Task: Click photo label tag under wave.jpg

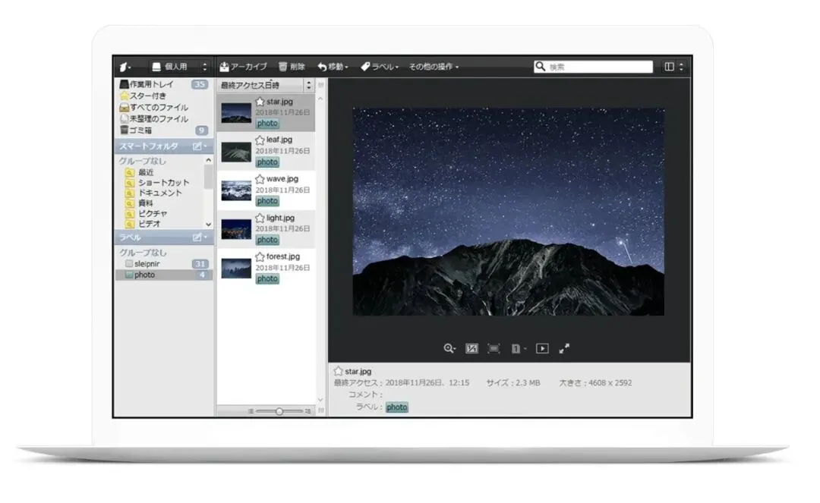Action: coord(267,201)
